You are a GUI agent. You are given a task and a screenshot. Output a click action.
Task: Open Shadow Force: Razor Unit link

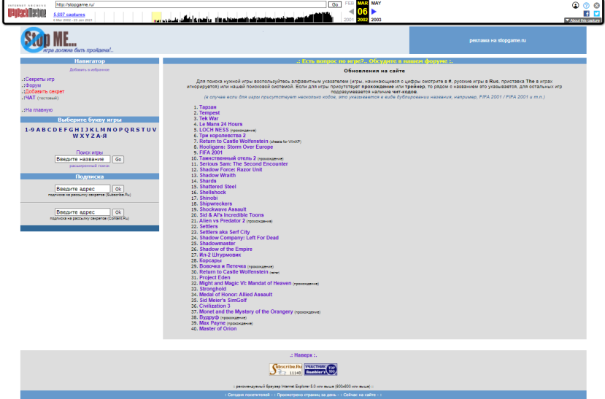(x=231, y=170)
